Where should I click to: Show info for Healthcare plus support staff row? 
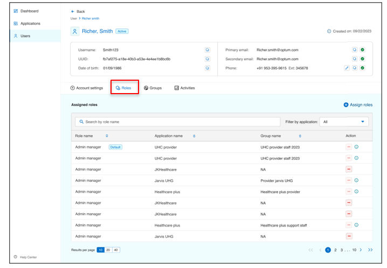click(356, 225)
